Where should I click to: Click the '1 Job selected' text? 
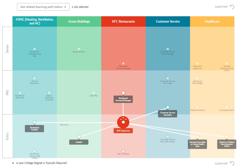[x=80, y=7]
